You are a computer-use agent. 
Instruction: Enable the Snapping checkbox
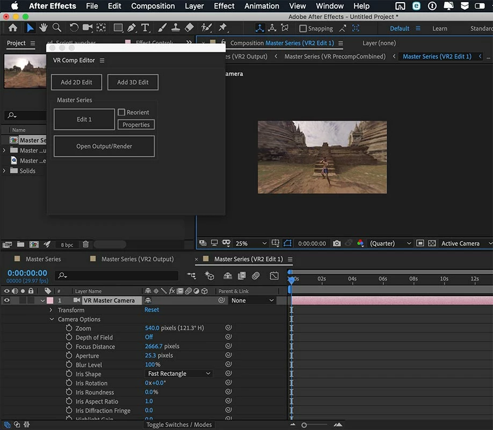(x=303, y=28)
